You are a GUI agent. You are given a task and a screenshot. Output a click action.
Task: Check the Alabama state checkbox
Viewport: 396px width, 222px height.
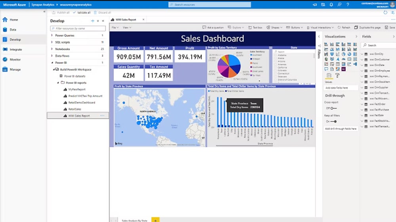coord(276,55)
